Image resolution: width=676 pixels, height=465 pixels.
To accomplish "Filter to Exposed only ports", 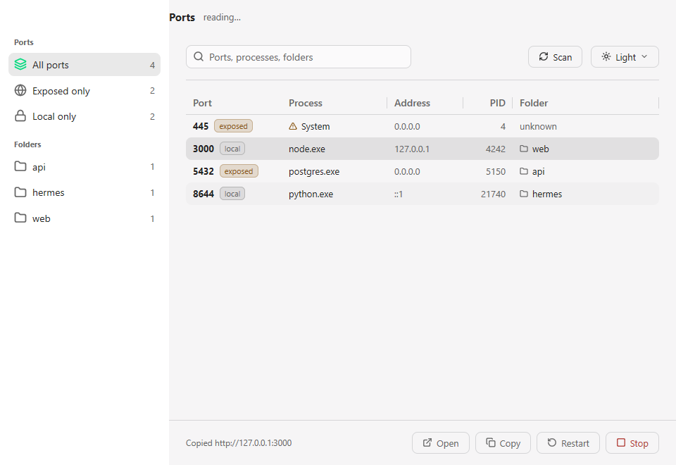I will point(84,91).
